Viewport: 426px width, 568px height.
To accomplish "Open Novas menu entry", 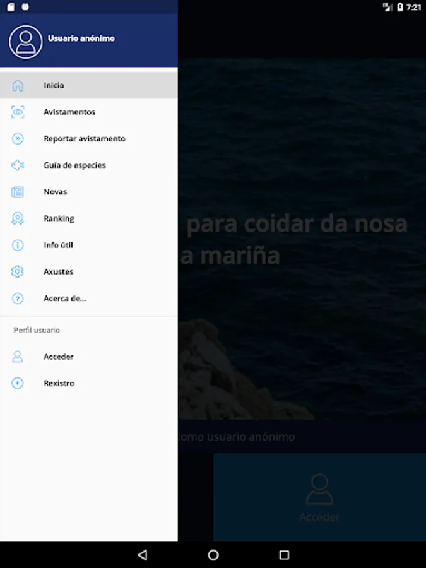I will (x=89, y=192).
